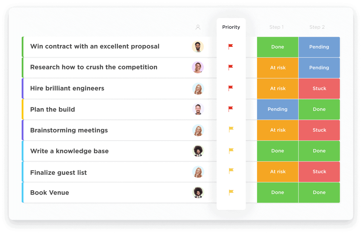
Task: Open the Brainstorming meetings task
Action: pos(69,130)
